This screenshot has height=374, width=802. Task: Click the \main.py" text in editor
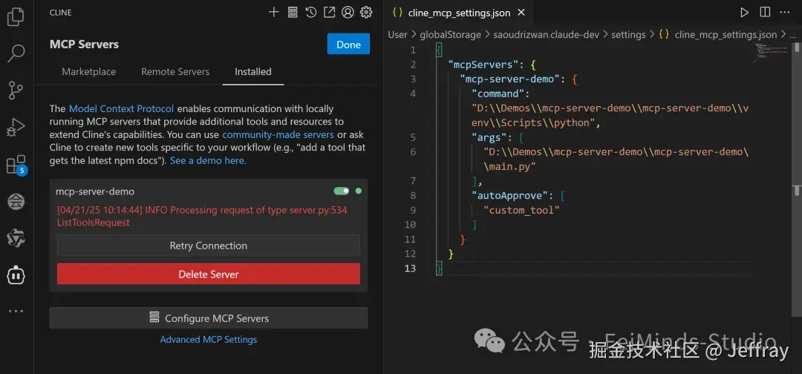click(x=509, y=166)
